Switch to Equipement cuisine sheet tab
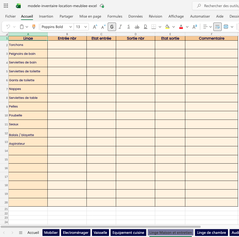 click(x=128, y=233)
